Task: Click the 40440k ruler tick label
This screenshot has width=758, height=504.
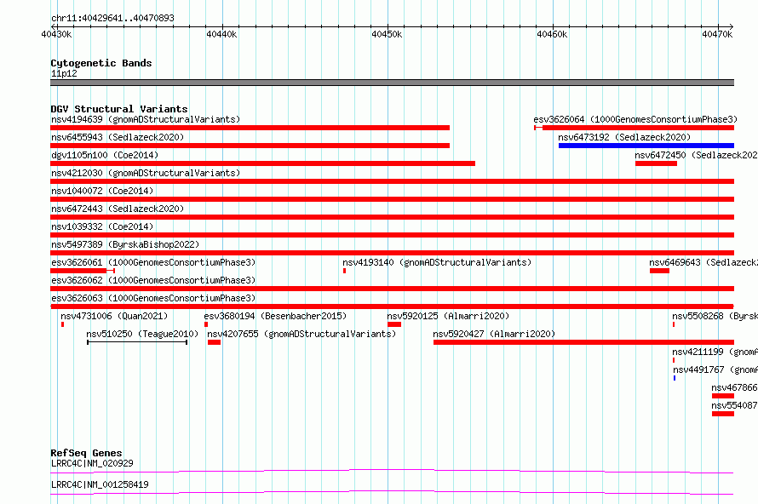Action: [x=221, y=34]
